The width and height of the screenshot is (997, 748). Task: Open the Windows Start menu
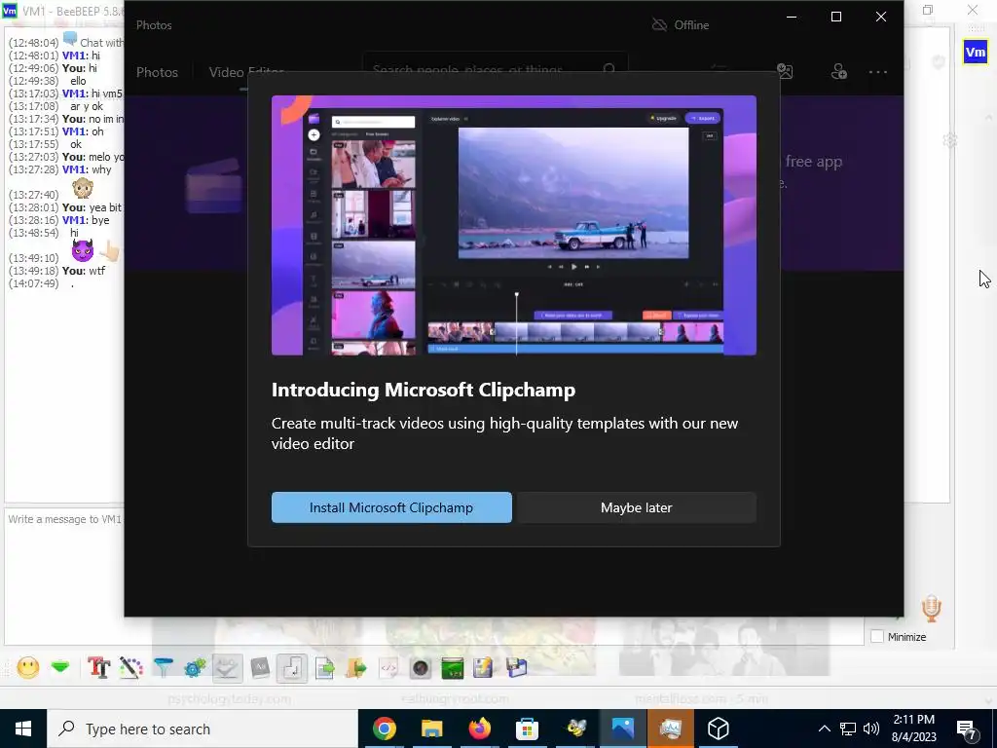coord(23,729)
